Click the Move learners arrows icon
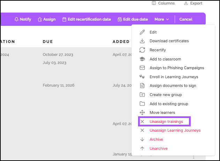Viewport: 220px width, 161px height. coord(142,112)
